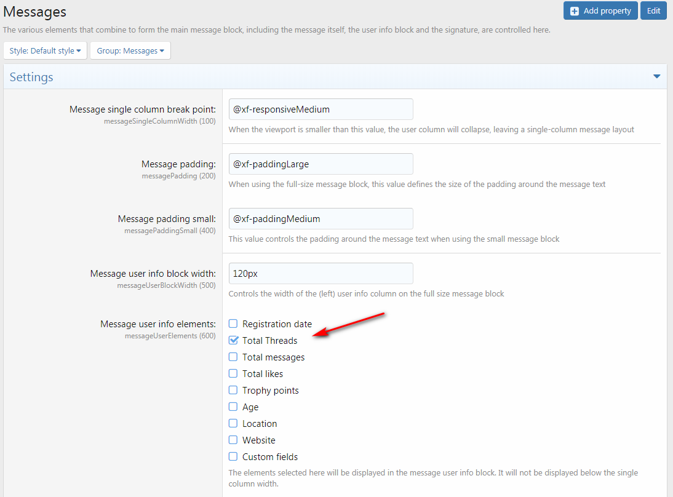Uncheck the Total Threads checkbox
Screen dimensions: 673x497
coord(233,340)
